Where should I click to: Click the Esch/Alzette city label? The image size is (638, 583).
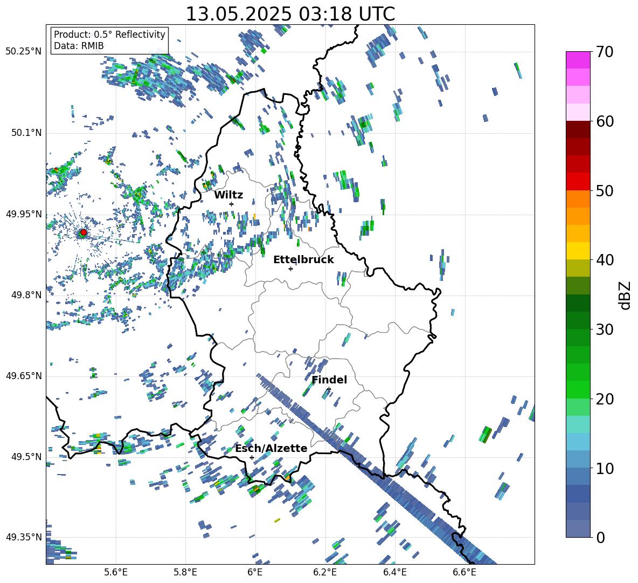pyautogui.click(x=271, y=448)
